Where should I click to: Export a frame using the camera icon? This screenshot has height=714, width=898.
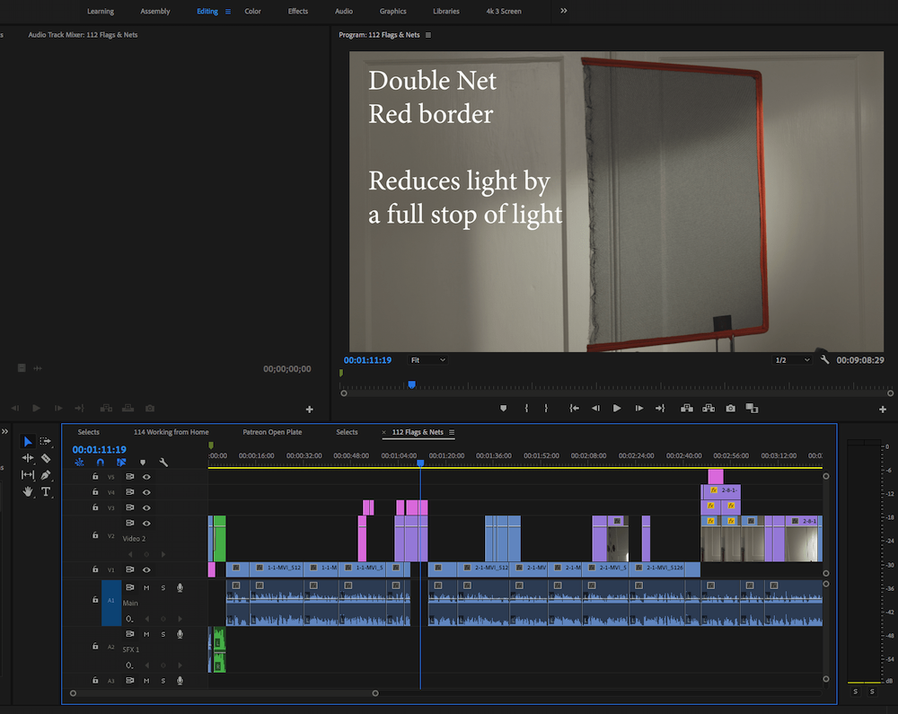point(730,407)
